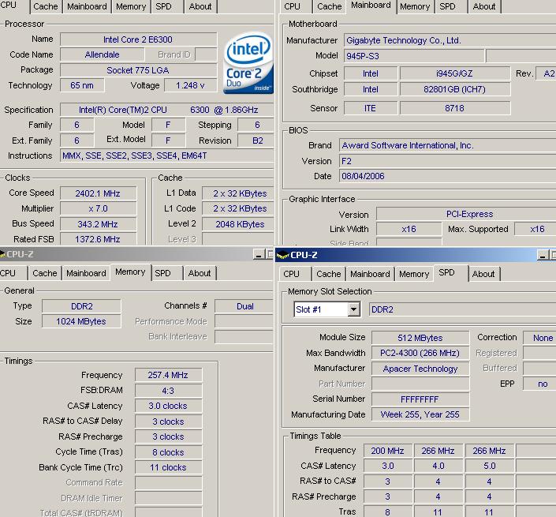Open the About tab in the Processor window
The image size is (556, 517).
(200, 7)
